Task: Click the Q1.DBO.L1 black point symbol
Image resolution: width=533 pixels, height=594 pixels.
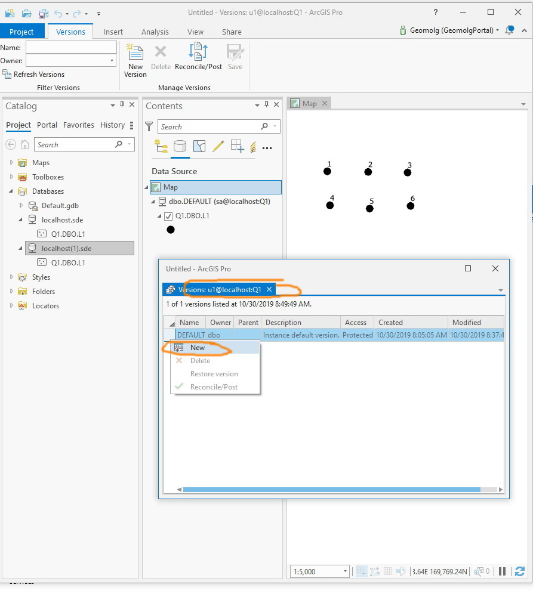Action: click(x=171, y=230)
